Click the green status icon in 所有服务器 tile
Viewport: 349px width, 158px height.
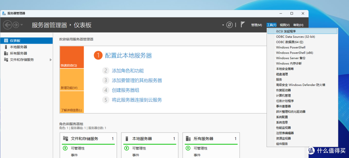(x=188, y=148)
